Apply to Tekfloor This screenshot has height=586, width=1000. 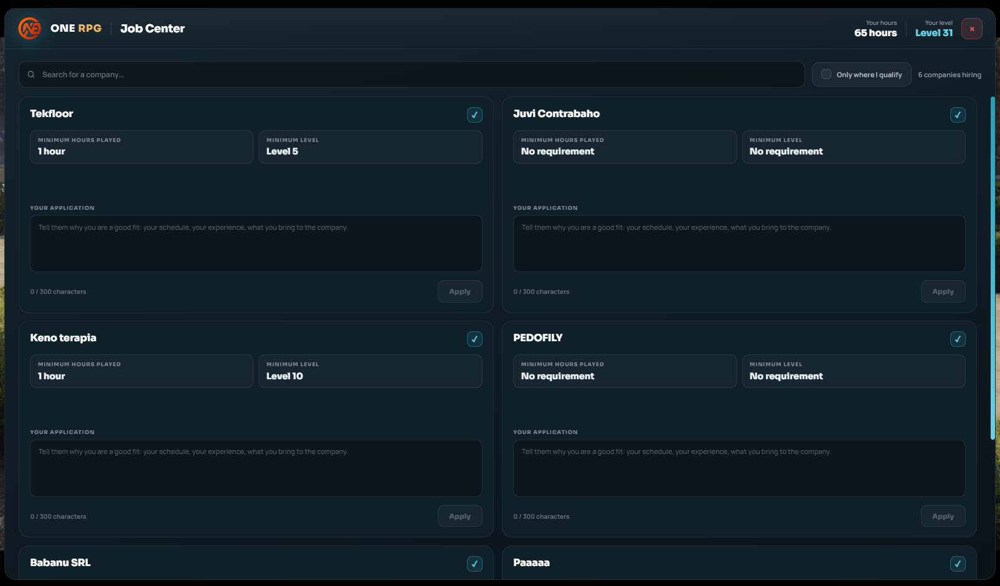(460, 291)
